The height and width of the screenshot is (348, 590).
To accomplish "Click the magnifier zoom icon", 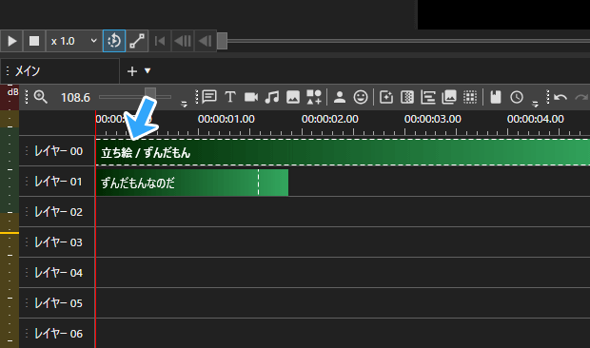I will pyautogui.click(x=41, y=97).
